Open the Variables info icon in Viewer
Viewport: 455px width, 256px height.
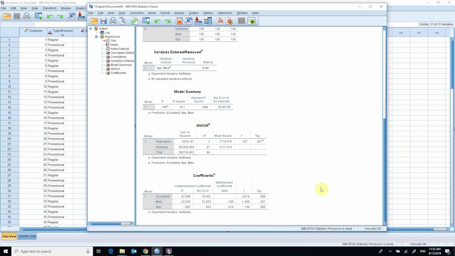[208, 21]
